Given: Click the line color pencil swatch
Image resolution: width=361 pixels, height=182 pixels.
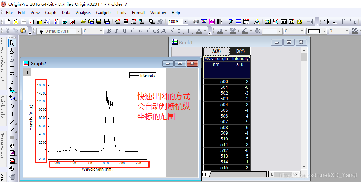Looking at the screenshot, I should coord(246,31).
